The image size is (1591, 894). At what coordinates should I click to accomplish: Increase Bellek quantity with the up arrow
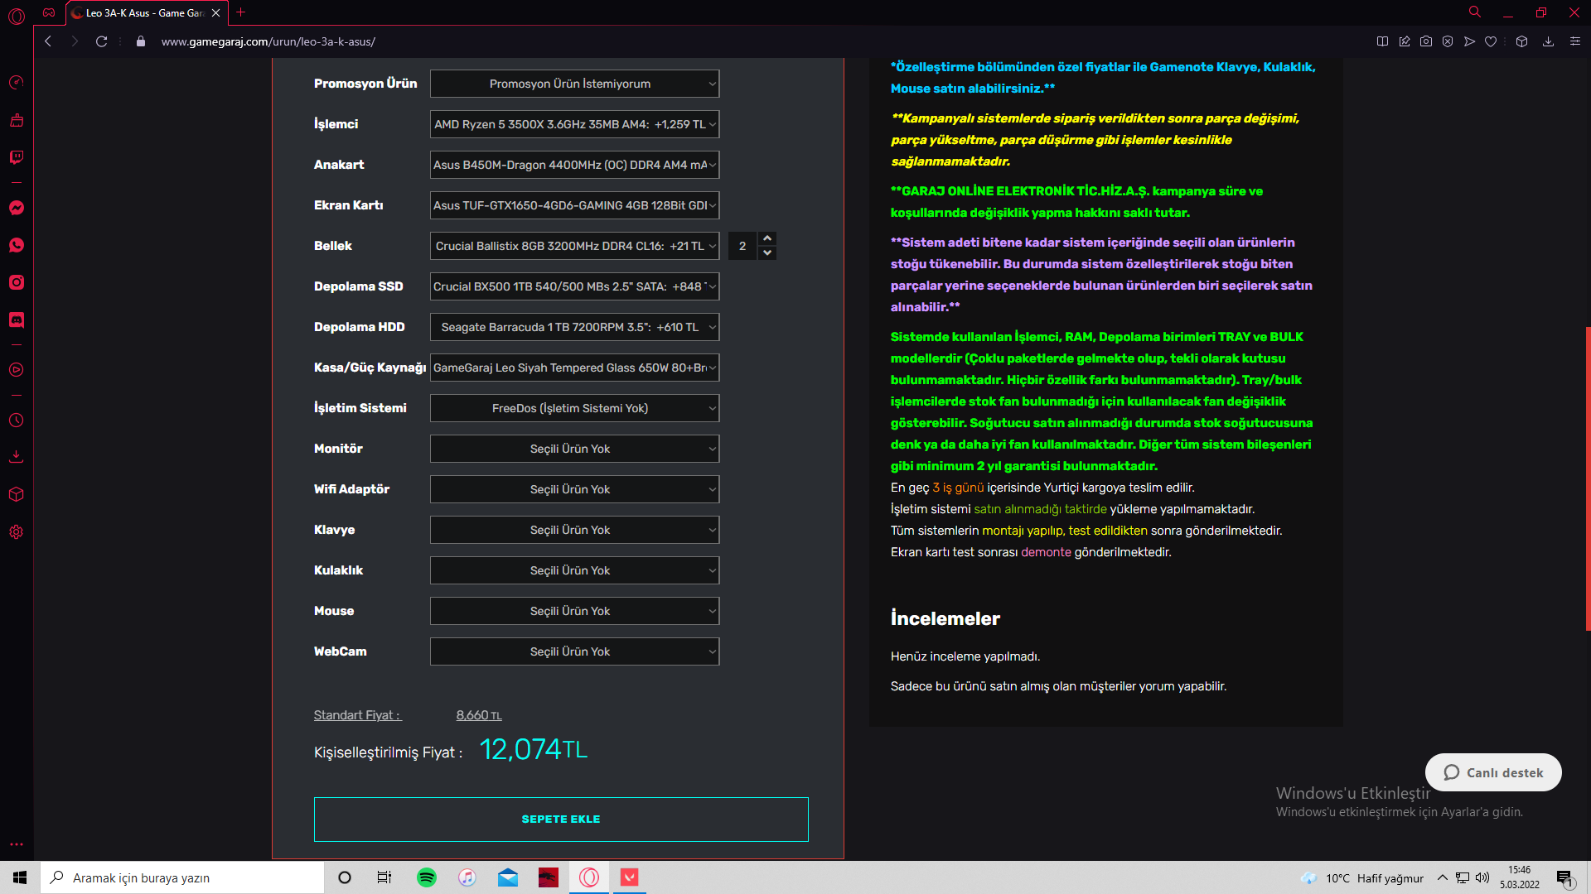[x=767, y=238]
